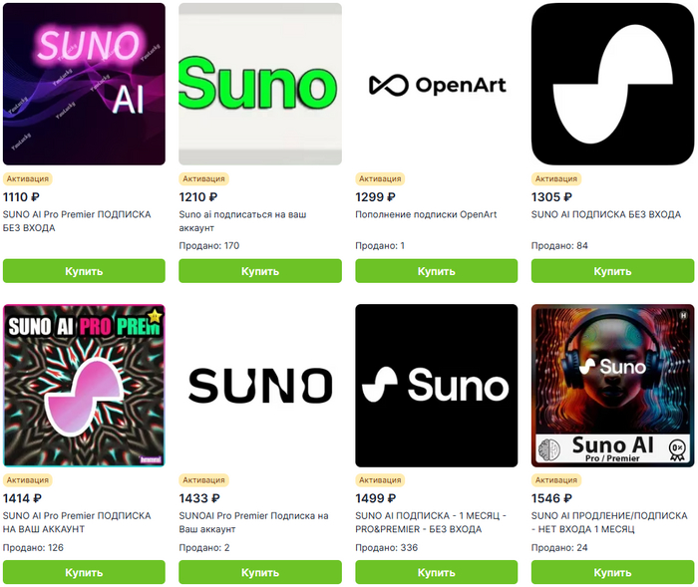Open the headphones Suno AI Pro/Premier image

tap(612, 386)
